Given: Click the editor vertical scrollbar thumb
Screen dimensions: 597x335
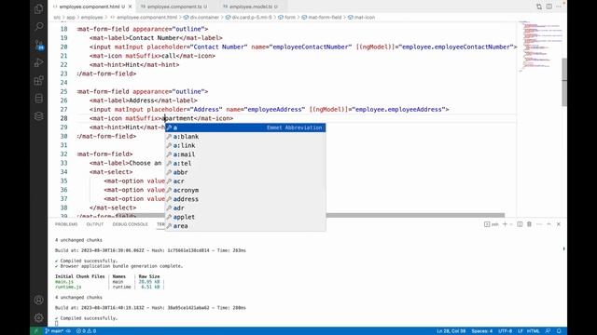Looking at the screenshot, I should (x=563, y=82).
